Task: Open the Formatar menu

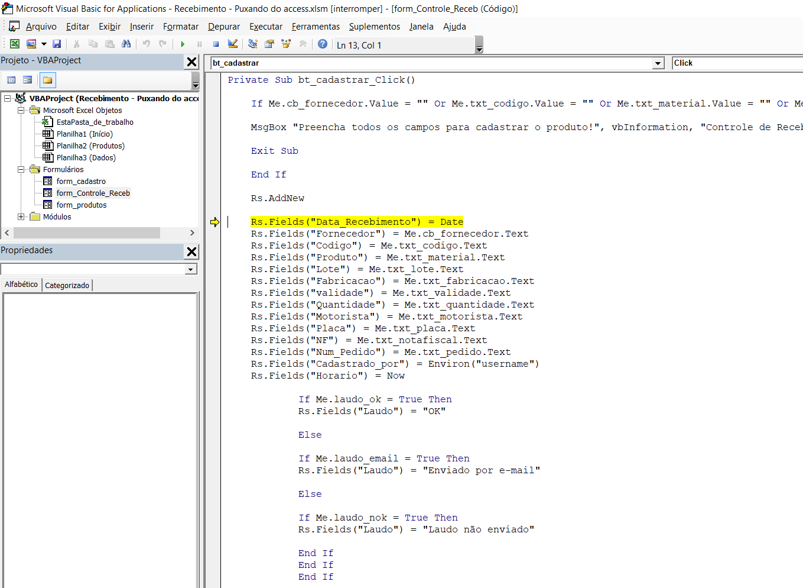Action: click(181, 27)
